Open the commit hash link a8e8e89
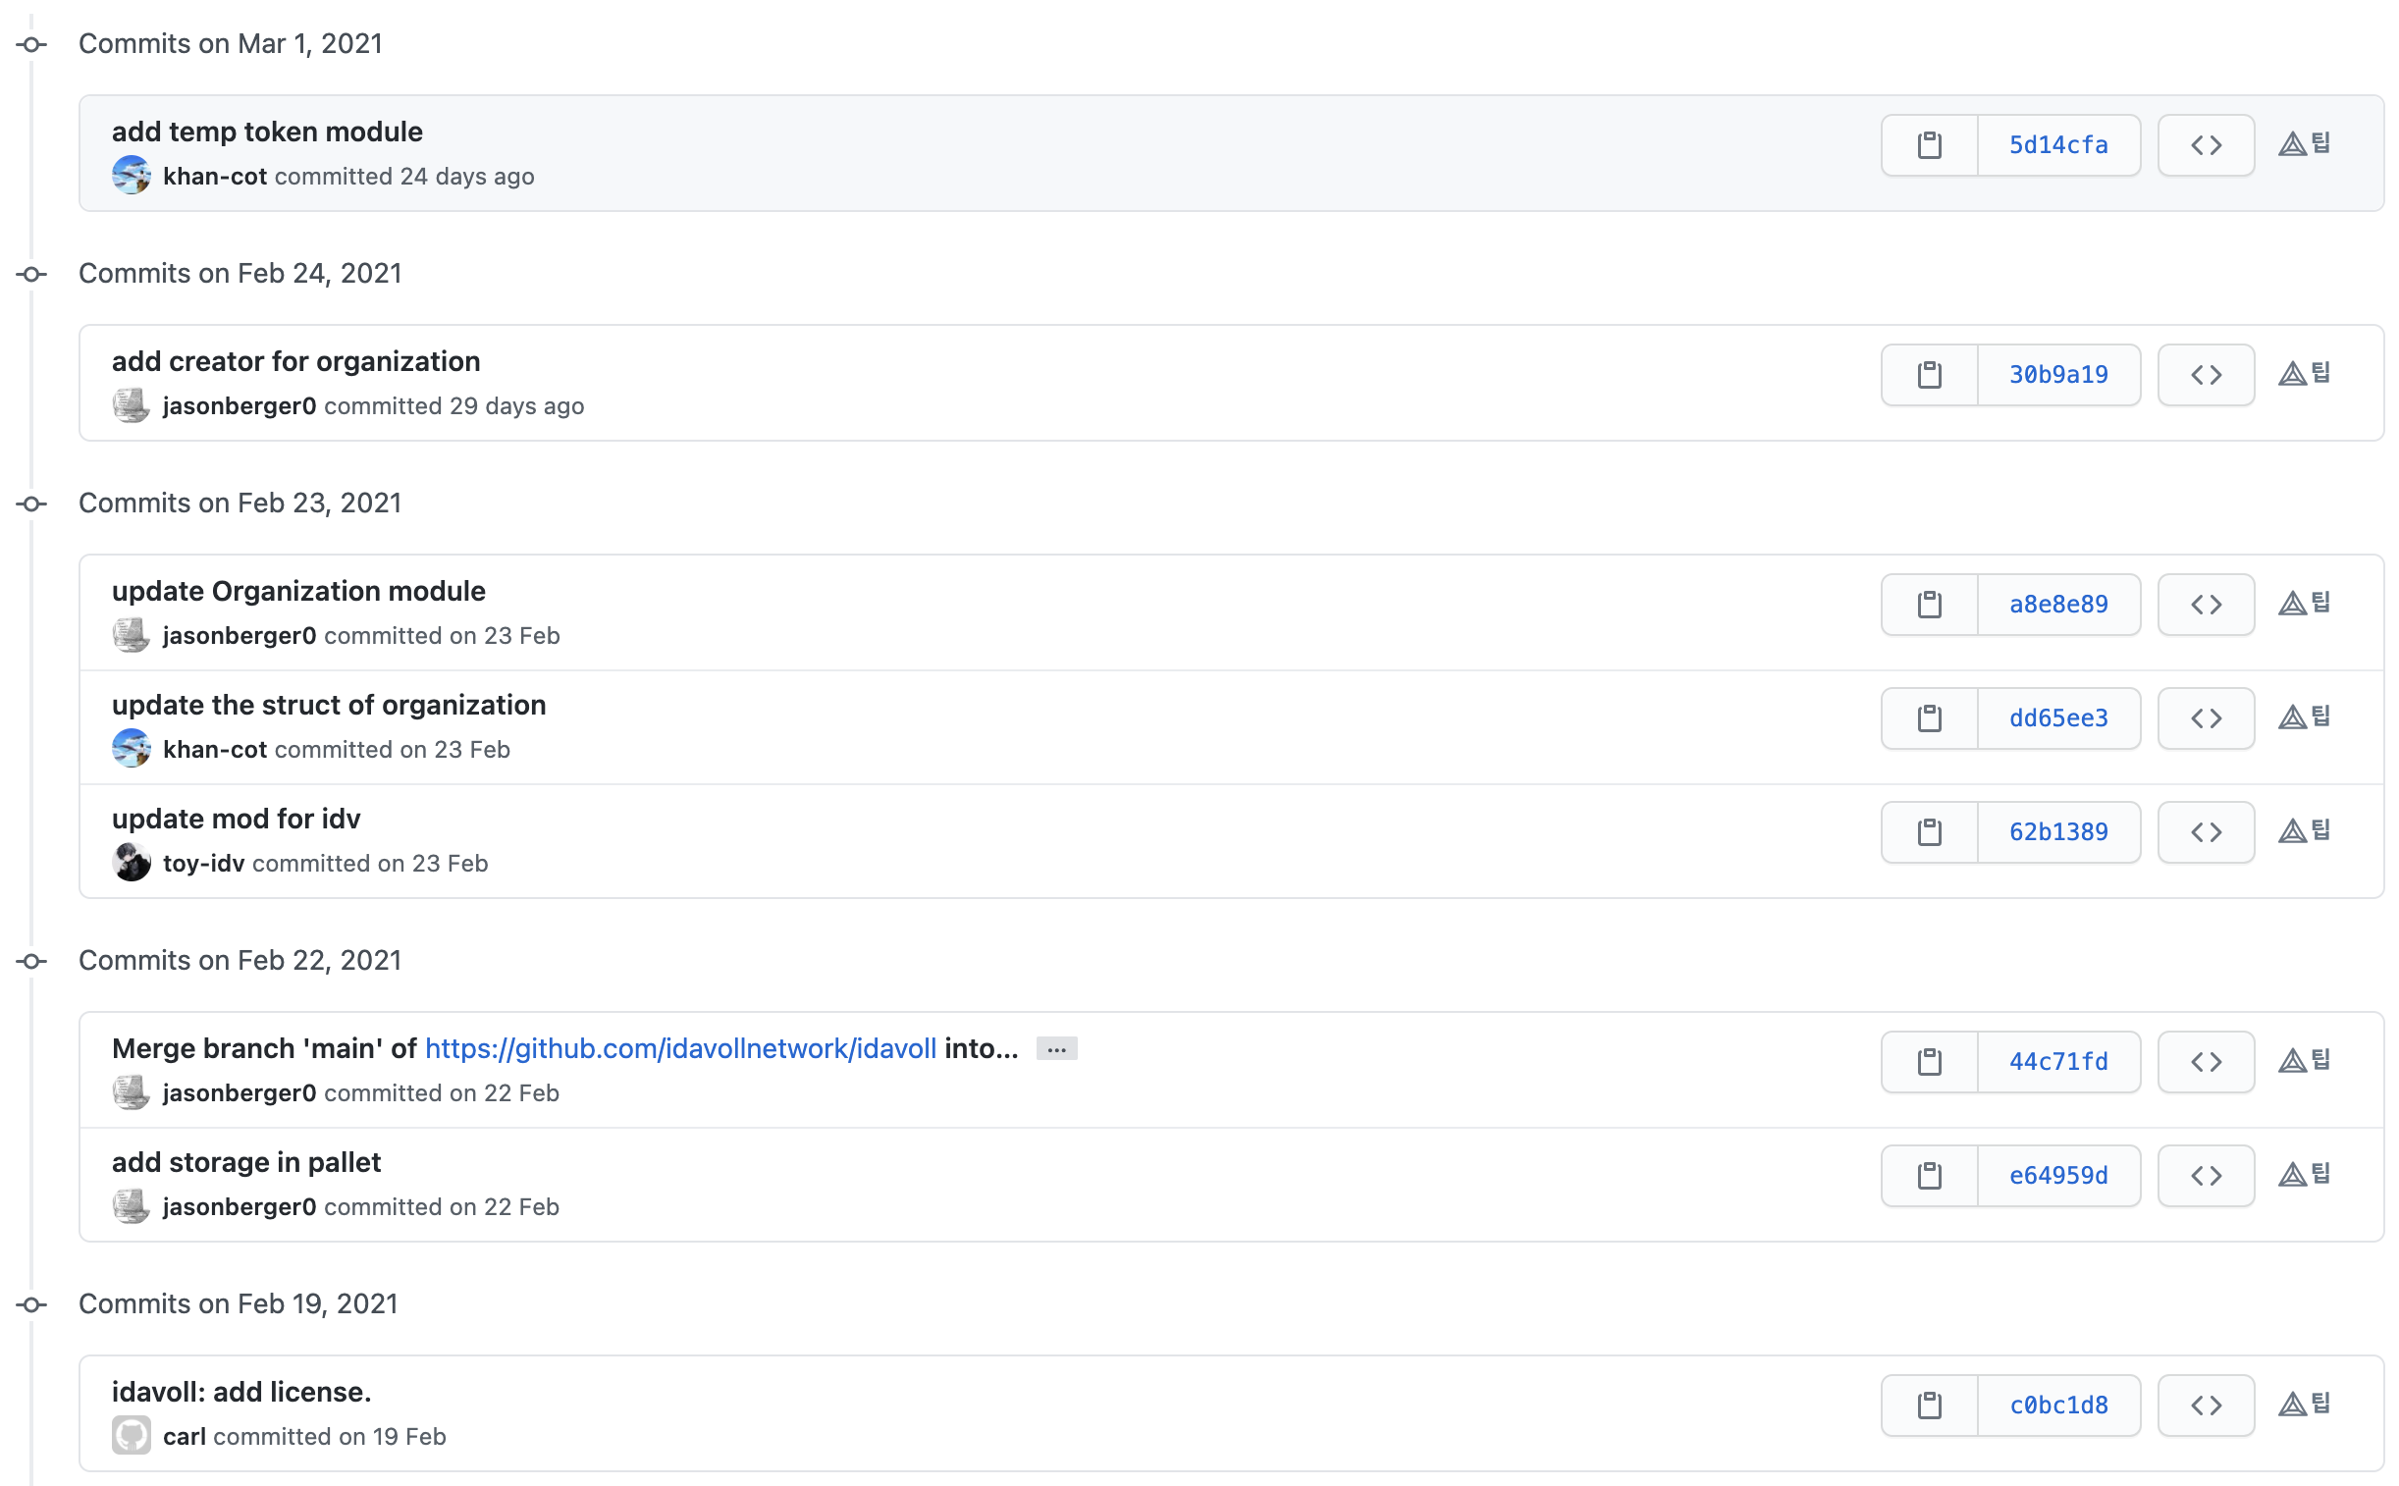Viewport: 2399px width, 1486px height. pos(2057,605)
